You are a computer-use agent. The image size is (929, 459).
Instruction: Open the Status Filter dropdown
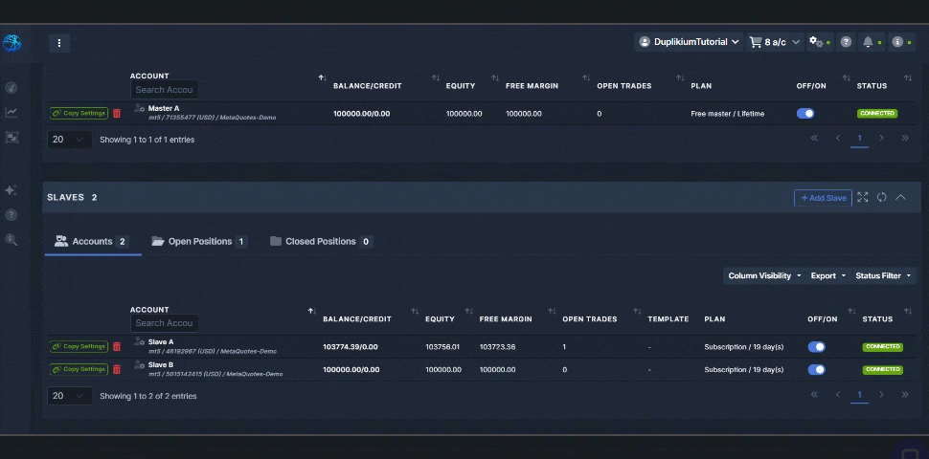tap(883, 275)
